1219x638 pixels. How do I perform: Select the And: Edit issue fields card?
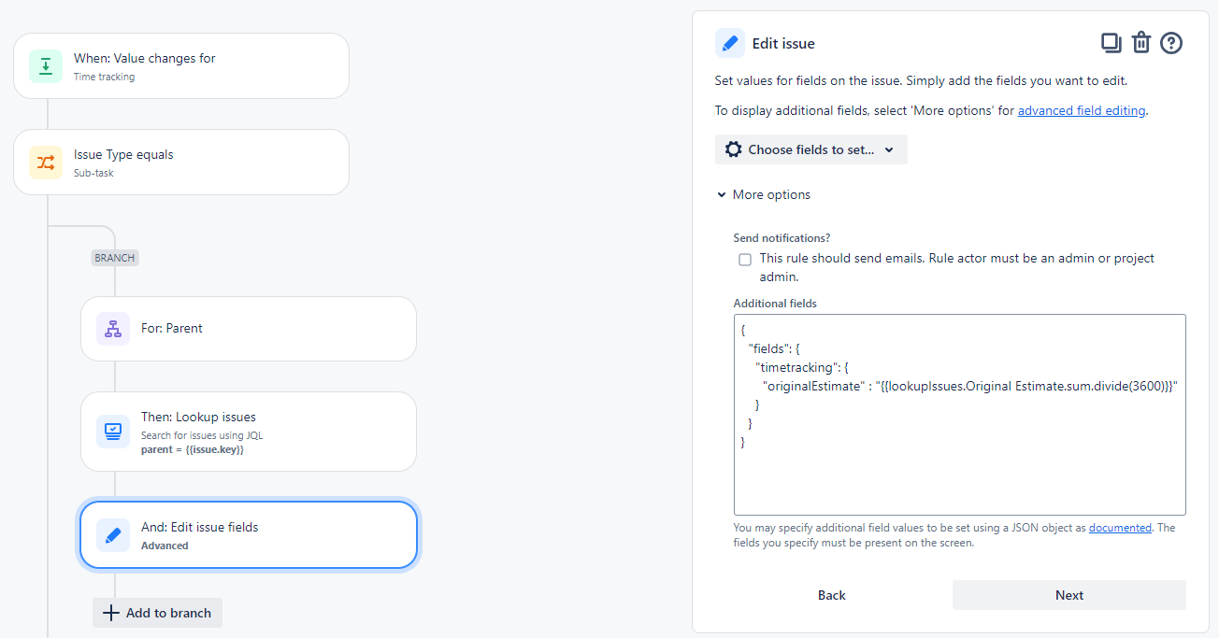(249, 535)
